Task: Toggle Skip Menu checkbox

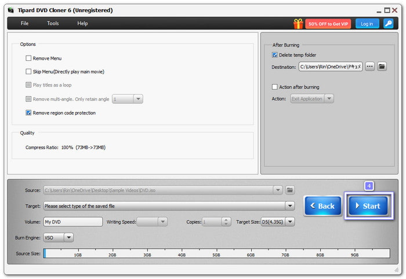Action: (28, 71)
